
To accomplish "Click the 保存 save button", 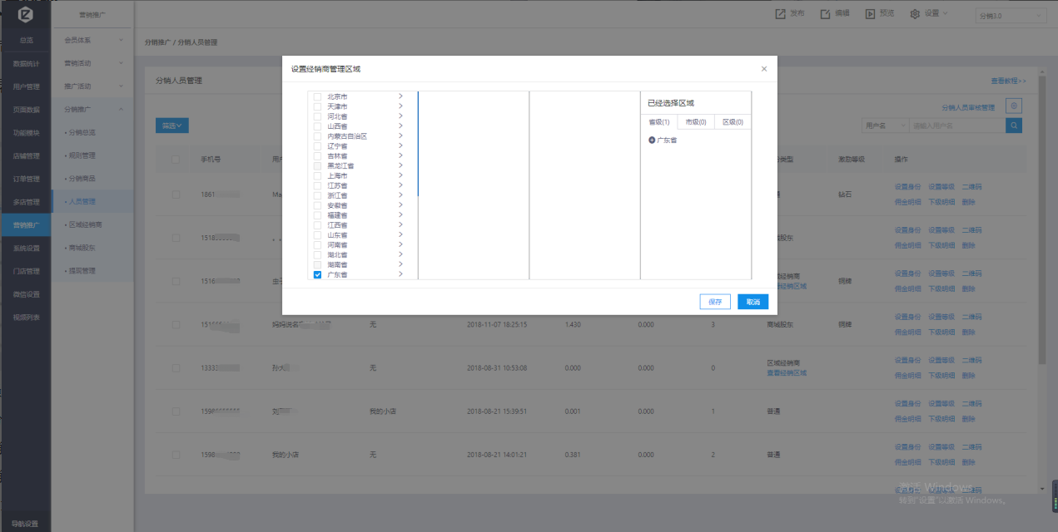I will 715,302.
